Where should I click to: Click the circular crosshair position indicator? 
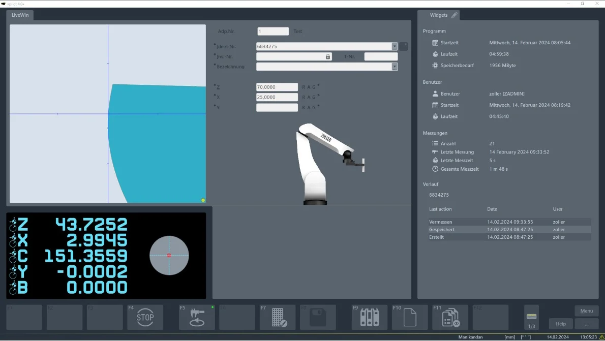pos(169,255)
